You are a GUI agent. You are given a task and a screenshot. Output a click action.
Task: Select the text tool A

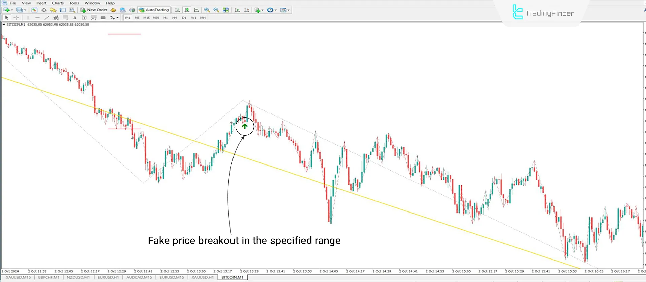75,18
